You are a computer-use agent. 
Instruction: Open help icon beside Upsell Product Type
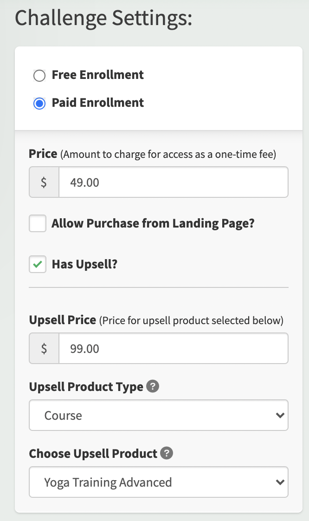tap(153, 386)
